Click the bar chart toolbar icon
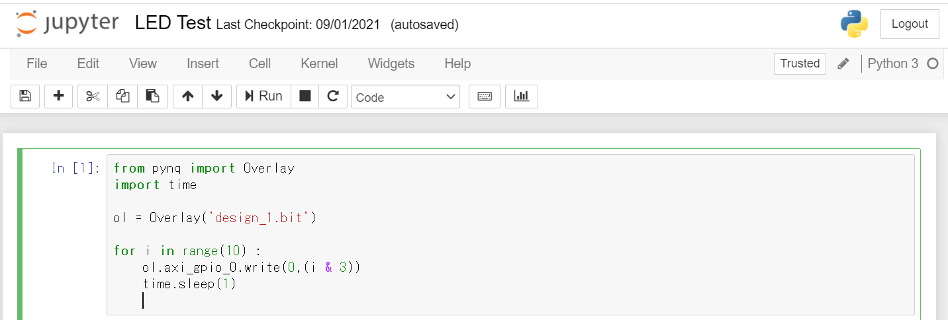This screenshot has height=320, width=948. (x=522, y=97)
